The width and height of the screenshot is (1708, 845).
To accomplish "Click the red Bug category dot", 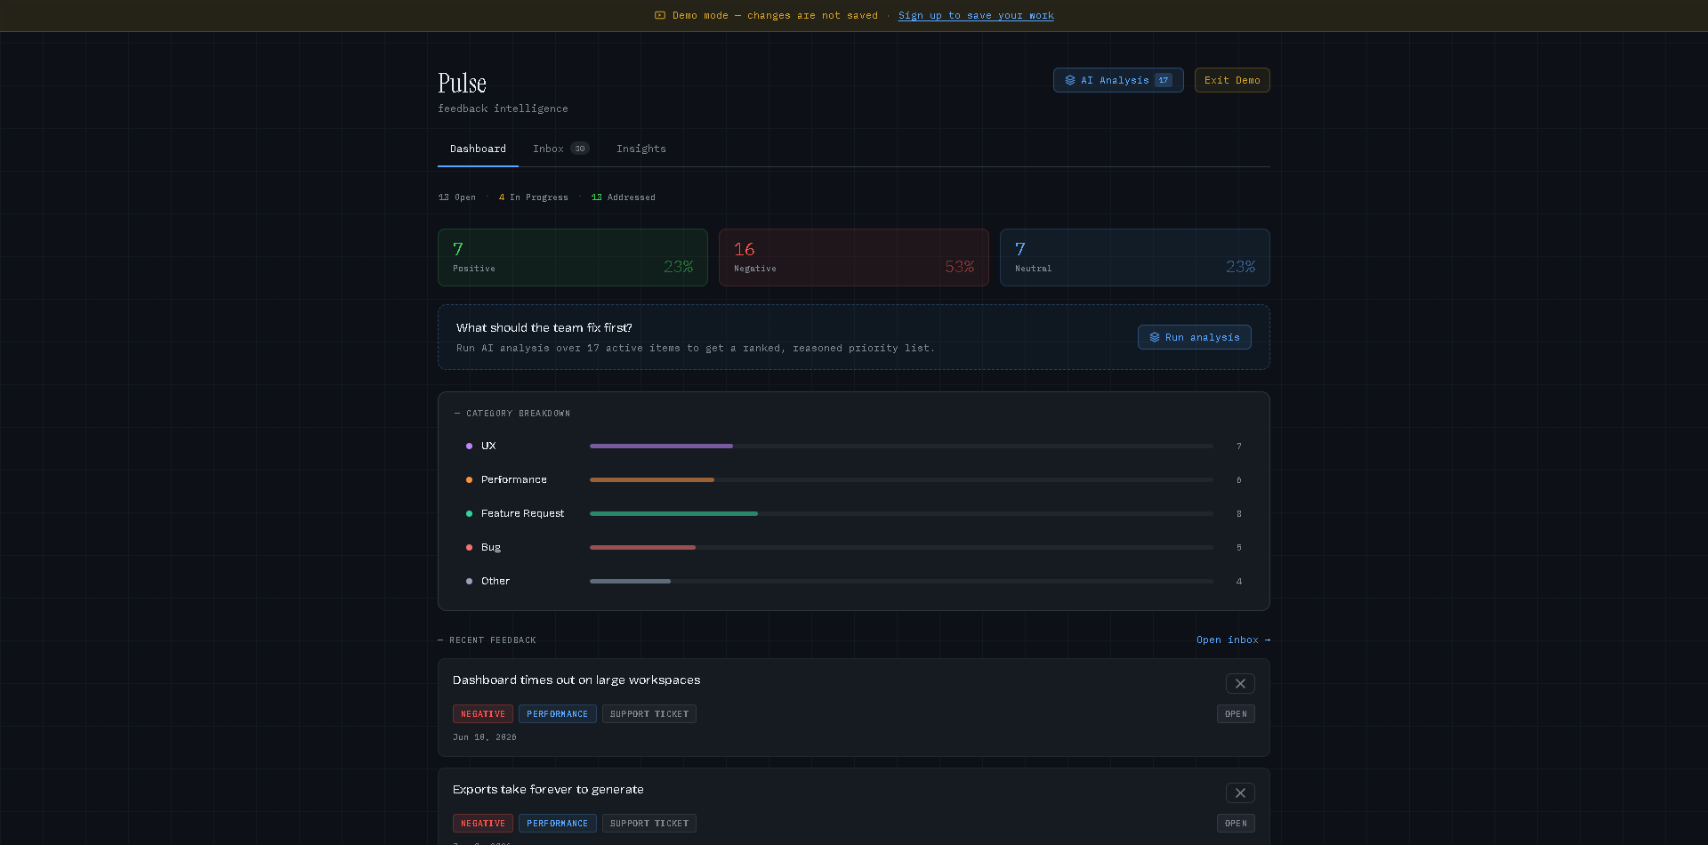I will click(x=469, y=547).
